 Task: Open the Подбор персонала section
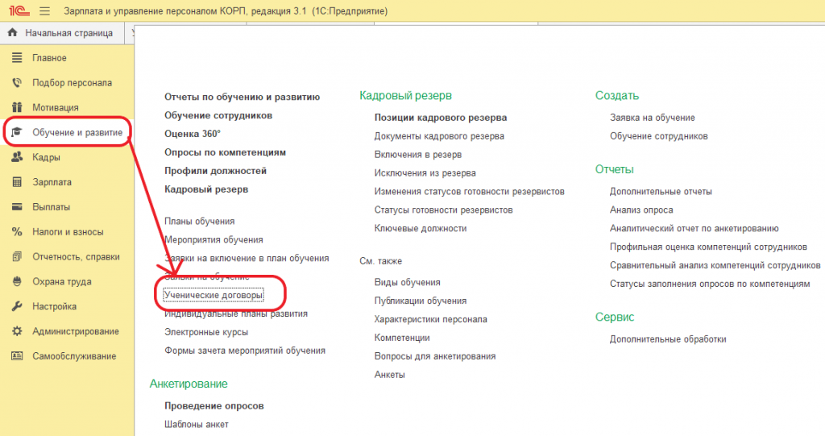pos(72,83)
